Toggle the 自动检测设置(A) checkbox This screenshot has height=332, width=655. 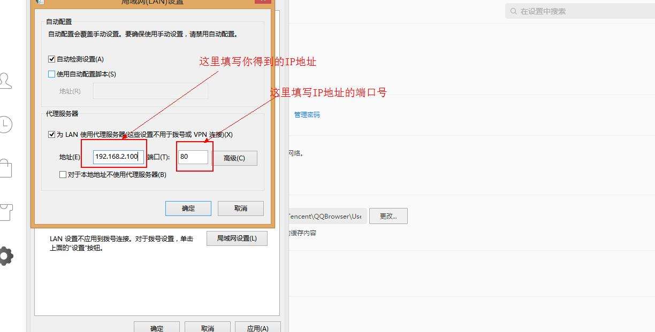tap(52, 59)
